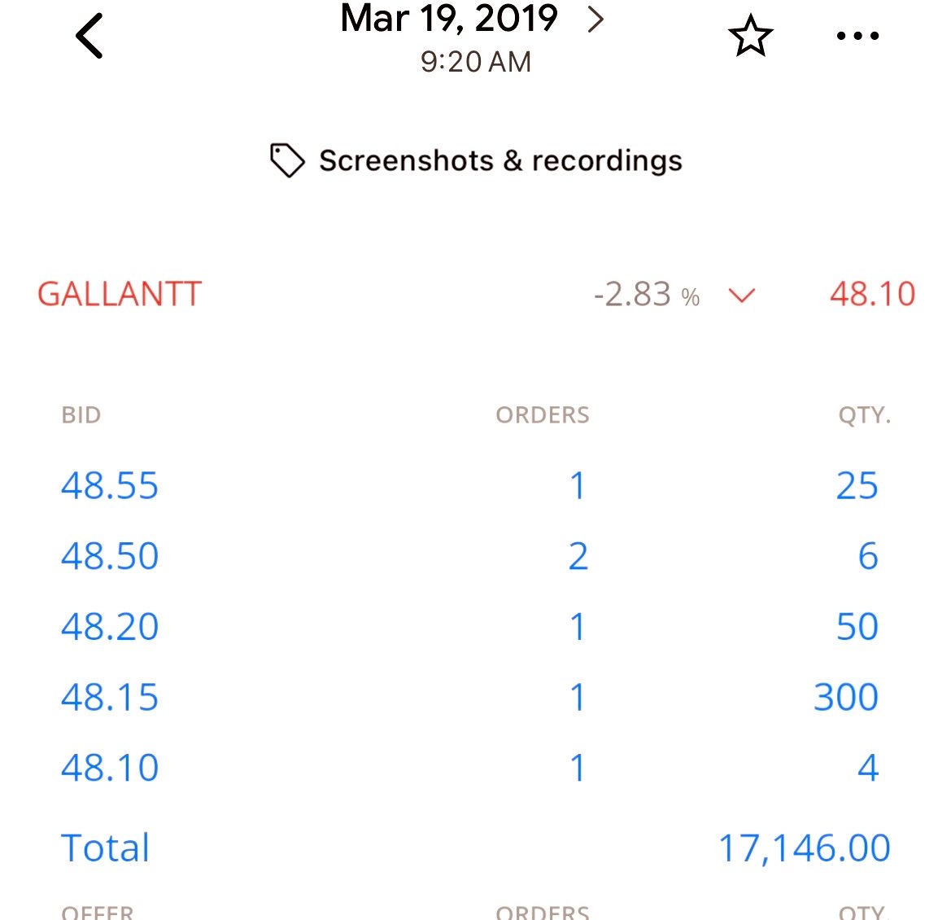Tap the 48.10 bid price row

470,767
